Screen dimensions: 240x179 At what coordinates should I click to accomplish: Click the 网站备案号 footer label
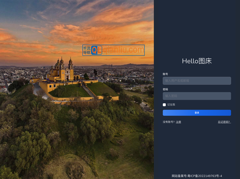[x=179, y=176]
